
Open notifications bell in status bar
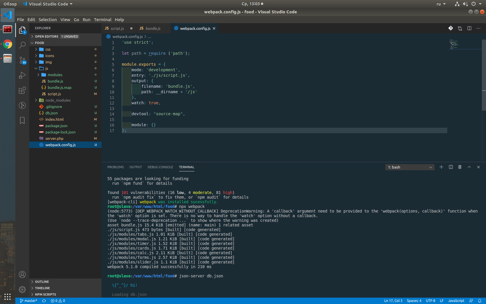(x=480, y=301)
